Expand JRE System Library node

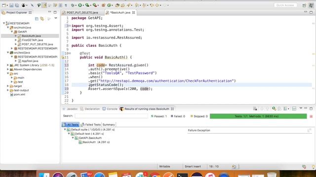coord(8,65)
